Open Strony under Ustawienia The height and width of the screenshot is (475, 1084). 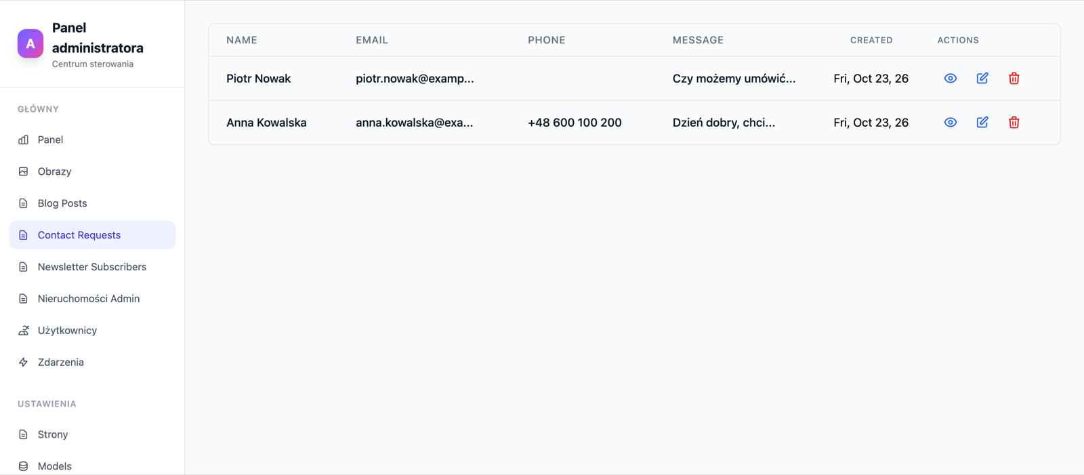click(92, 434)
